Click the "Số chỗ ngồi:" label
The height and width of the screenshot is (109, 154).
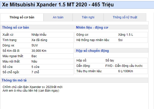pos(11,72)
